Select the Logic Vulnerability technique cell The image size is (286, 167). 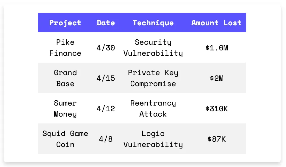click(153, 139)
